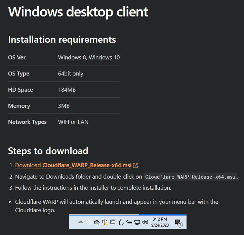Screen dimensions: 244x235
Task: Select the '64bit only' value
Action: click(71, 74)
